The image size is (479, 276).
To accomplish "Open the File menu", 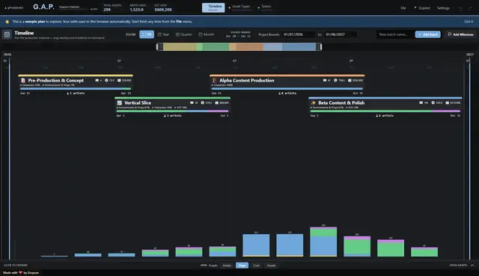I will coord(403,8).
